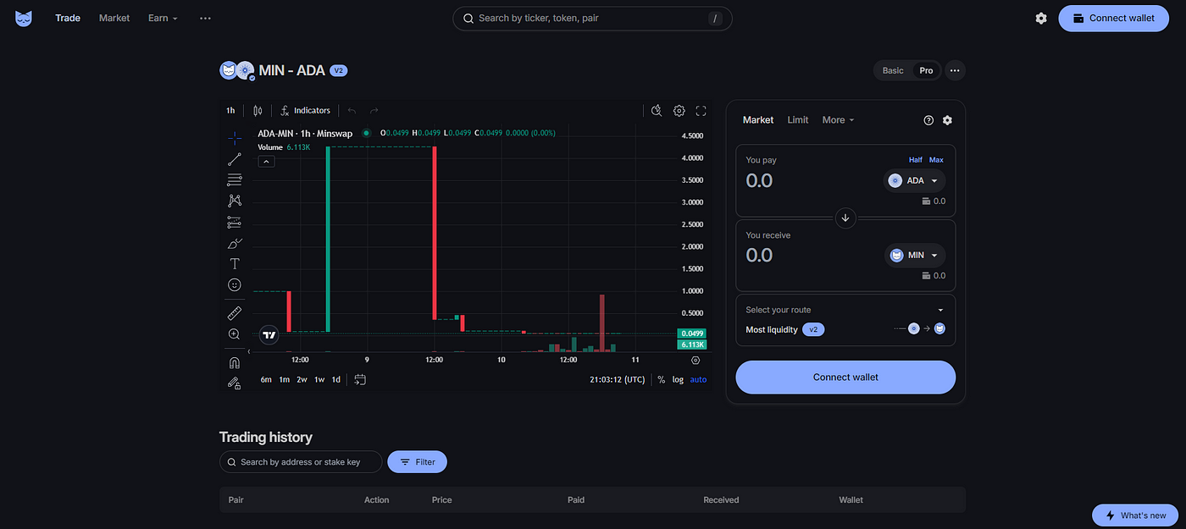
Task: Set chart range to 6m
Action: [266, 379]
